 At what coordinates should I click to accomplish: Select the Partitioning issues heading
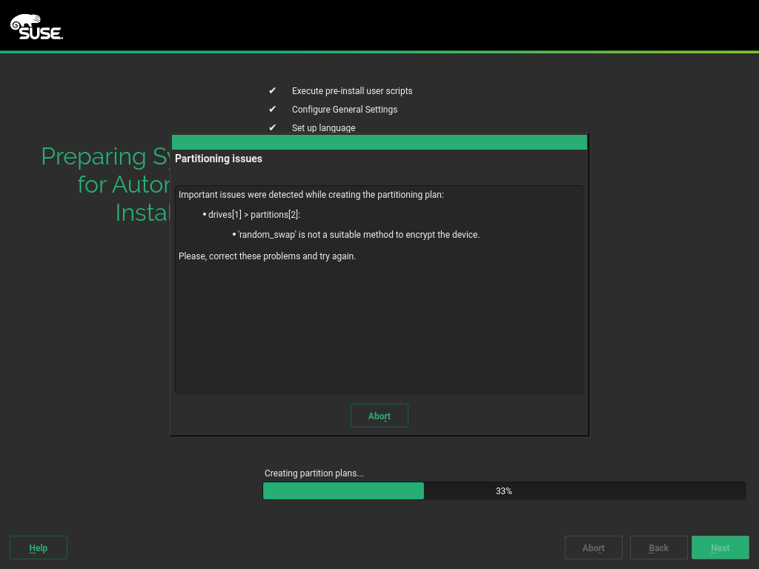click(219, 159)
